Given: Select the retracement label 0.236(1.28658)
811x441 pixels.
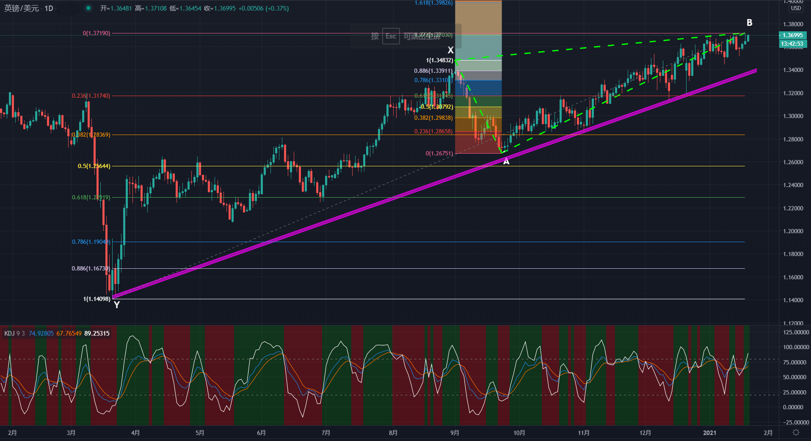Looking at the screenshot, I should (433, 131).
